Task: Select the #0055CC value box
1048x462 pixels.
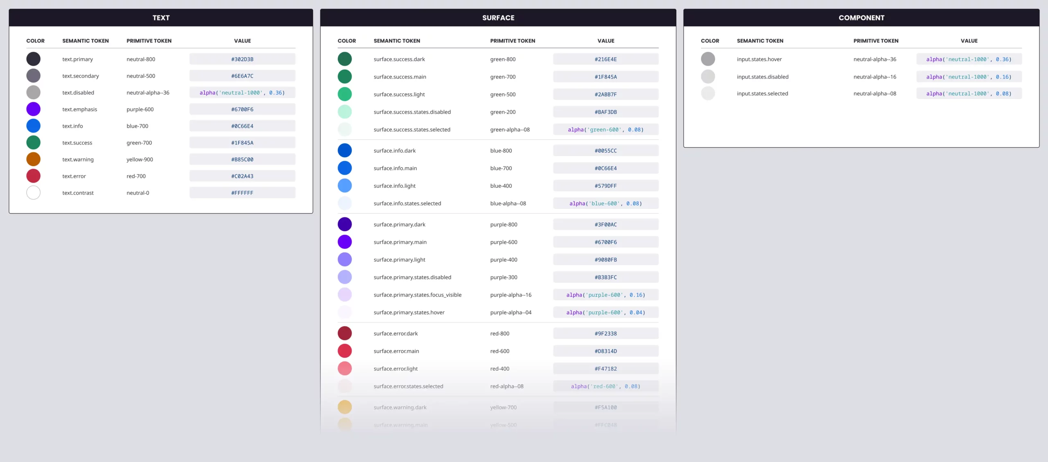Action: 606,151
